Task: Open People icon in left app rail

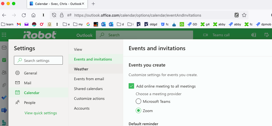Action: click(4, 73)
